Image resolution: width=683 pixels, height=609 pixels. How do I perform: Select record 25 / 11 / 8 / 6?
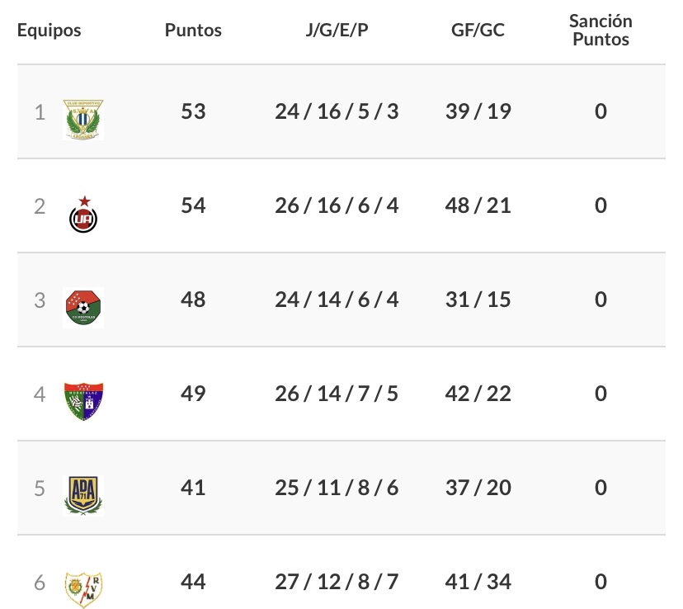[x=337, y=488]
